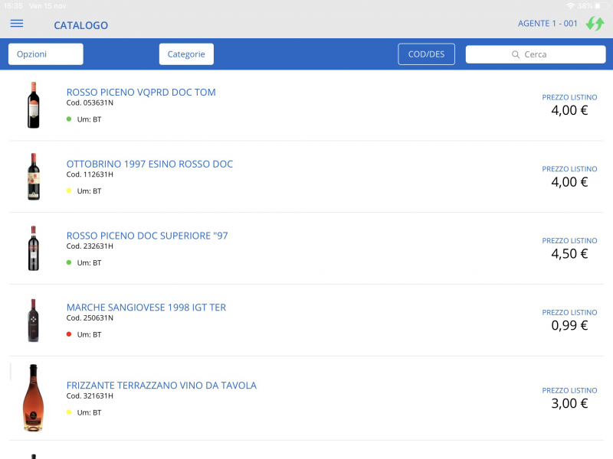Click the MARCHE SANGIOVESE 1998 IGT TER link
This screenshot has height=459, width=613.
(x=145, y=307)
